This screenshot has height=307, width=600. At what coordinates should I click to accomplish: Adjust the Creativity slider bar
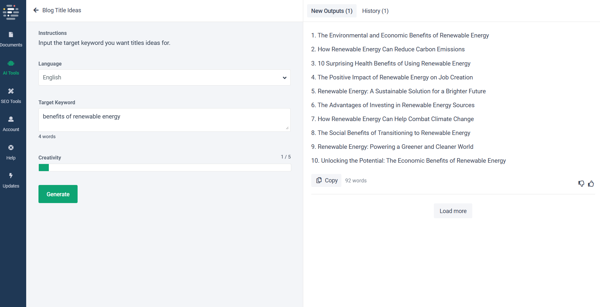pos(165,168)
